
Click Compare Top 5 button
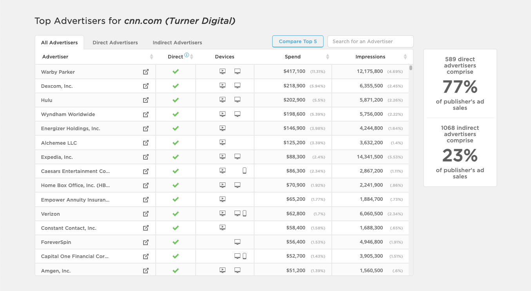[298, 41]
